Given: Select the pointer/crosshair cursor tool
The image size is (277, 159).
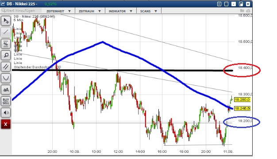Looking at the screenshot, I should coord(6,21).
